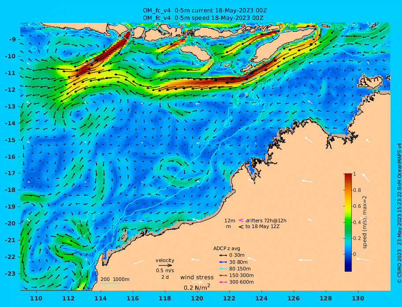Click the speed colorbar

coord(348,222)
